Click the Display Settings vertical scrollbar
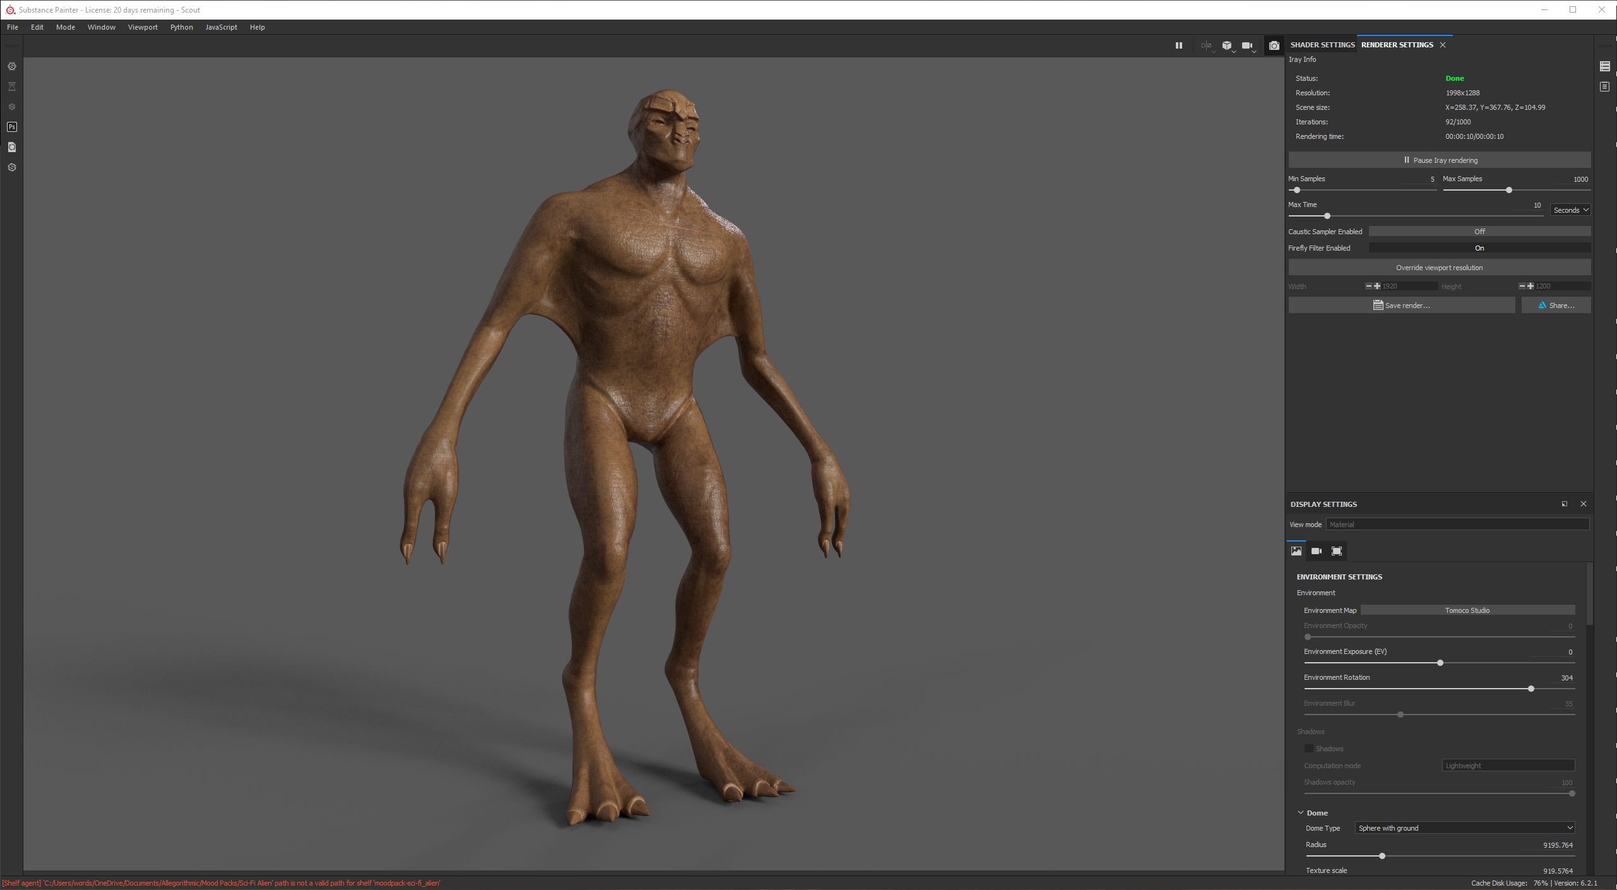 point(1589,594)
